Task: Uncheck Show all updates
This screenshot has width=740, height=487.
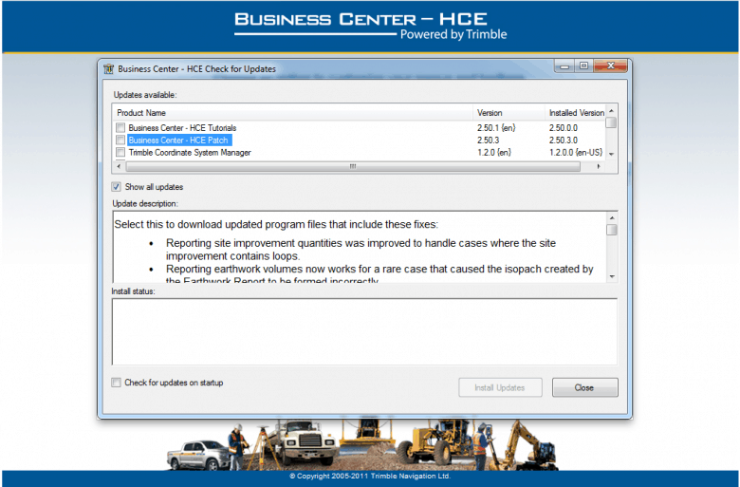Action: pyautogui.click(x=116, y=187)
